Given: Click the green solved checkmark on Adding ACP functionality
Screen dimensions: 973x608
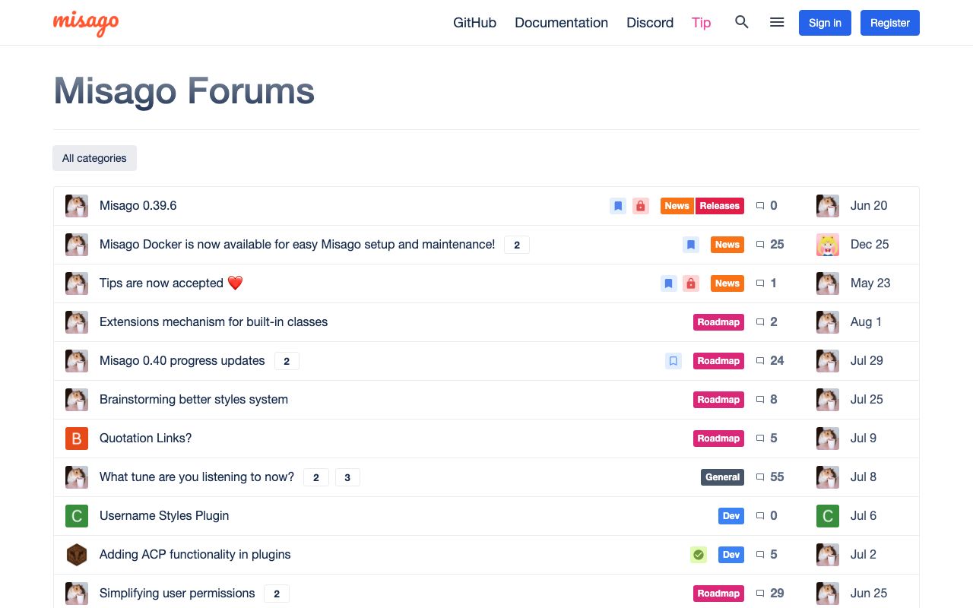Looking at the screenshot, I should pyautogui.click(x=699, y=555).
